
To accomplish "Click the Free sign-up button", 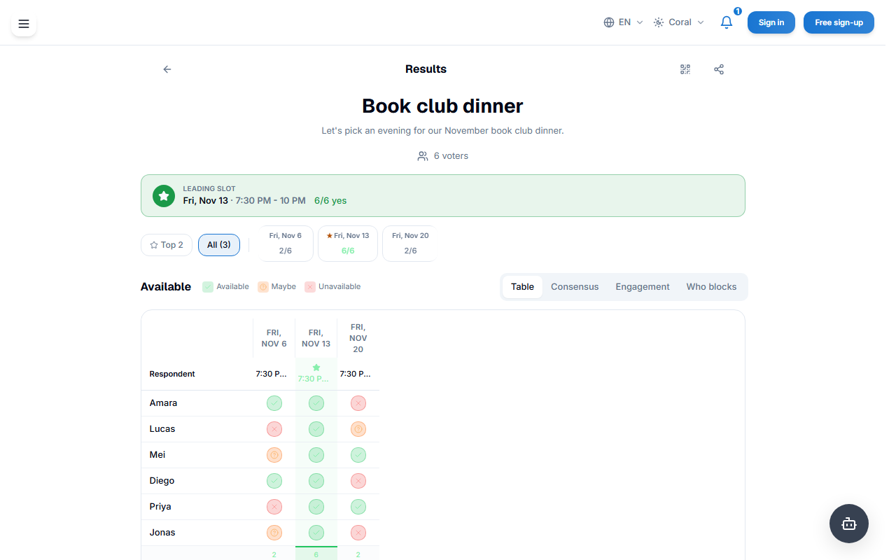I will 839,22.
